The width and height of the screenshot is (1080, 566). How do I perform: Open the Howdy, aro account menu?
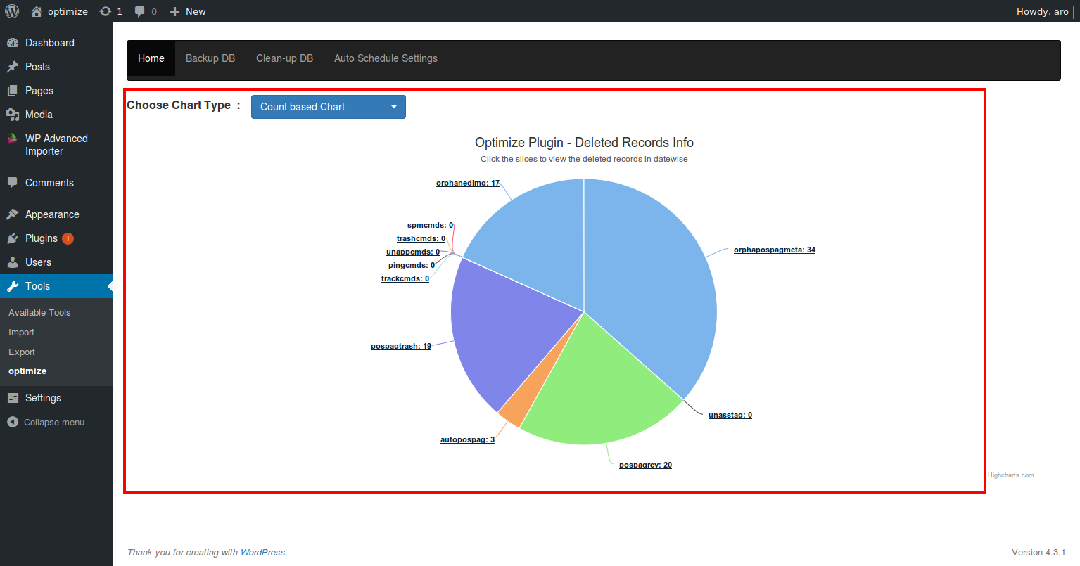(x=1043, y=11)
